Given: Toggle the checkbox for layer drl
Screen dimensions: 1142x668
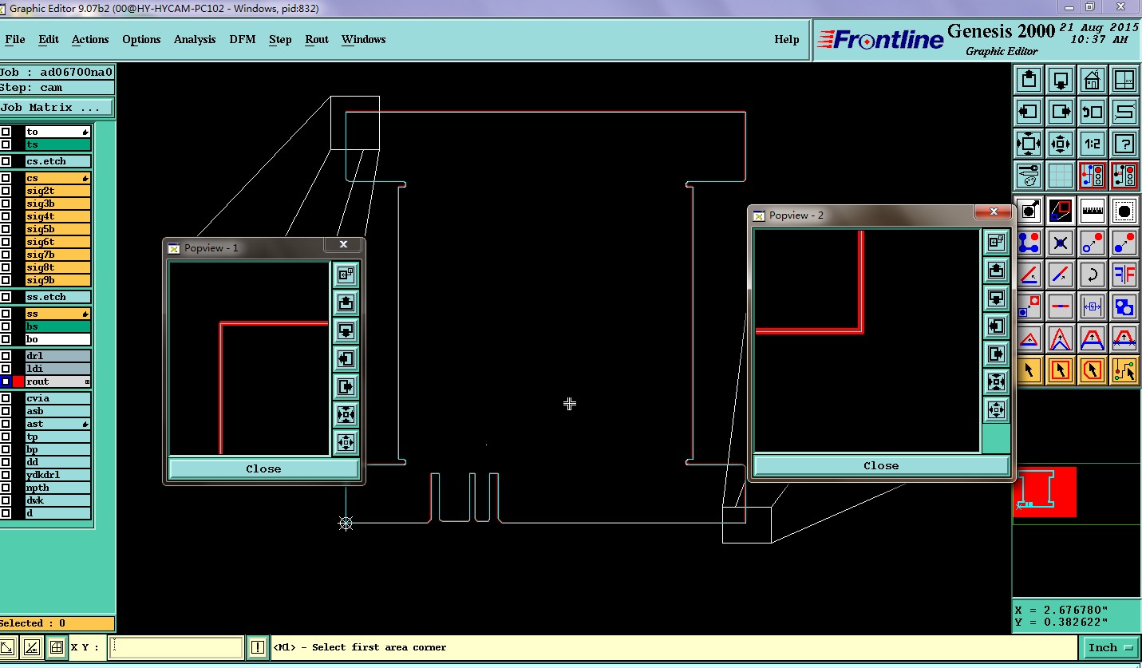Looking at the screenshot, I should coord(6,356).
